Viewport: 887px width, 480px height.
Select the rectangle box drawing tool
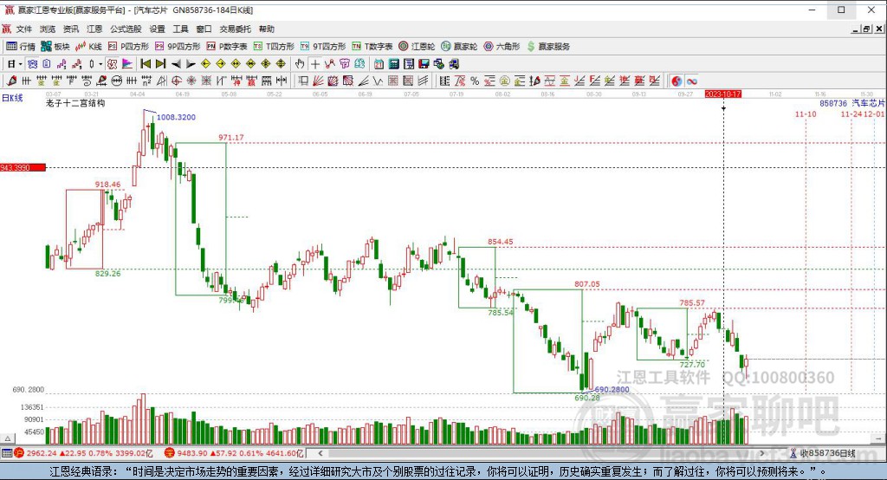(x=303, y=81)
